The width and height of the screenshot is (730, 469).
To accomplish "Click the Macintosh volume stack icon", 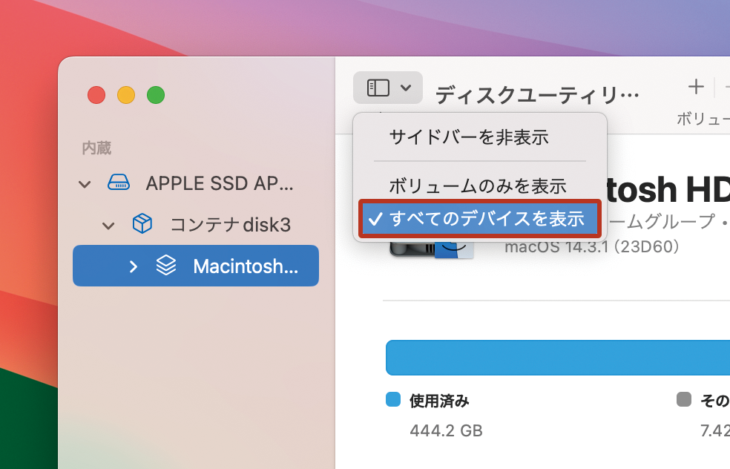I will (166, 266).
